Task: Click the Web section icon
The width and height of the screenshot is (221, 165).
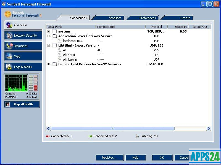Action: point(9,56)
